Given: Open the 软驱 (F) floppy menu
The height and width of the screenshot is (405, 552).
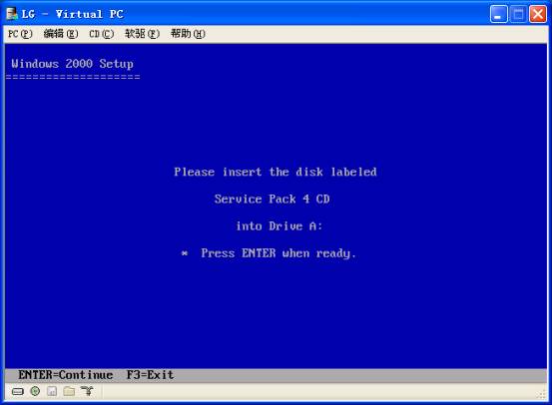Looking at the screenshot, I should tap(142, 34).
